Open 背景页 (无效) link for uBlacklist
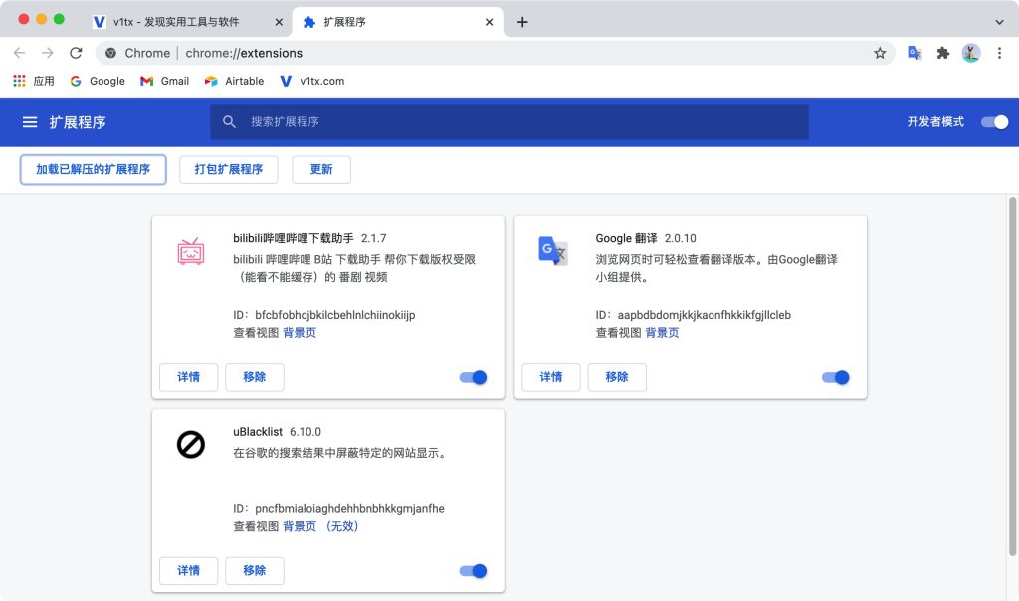This screenshot has width=1019, height=601. (321, 527)
